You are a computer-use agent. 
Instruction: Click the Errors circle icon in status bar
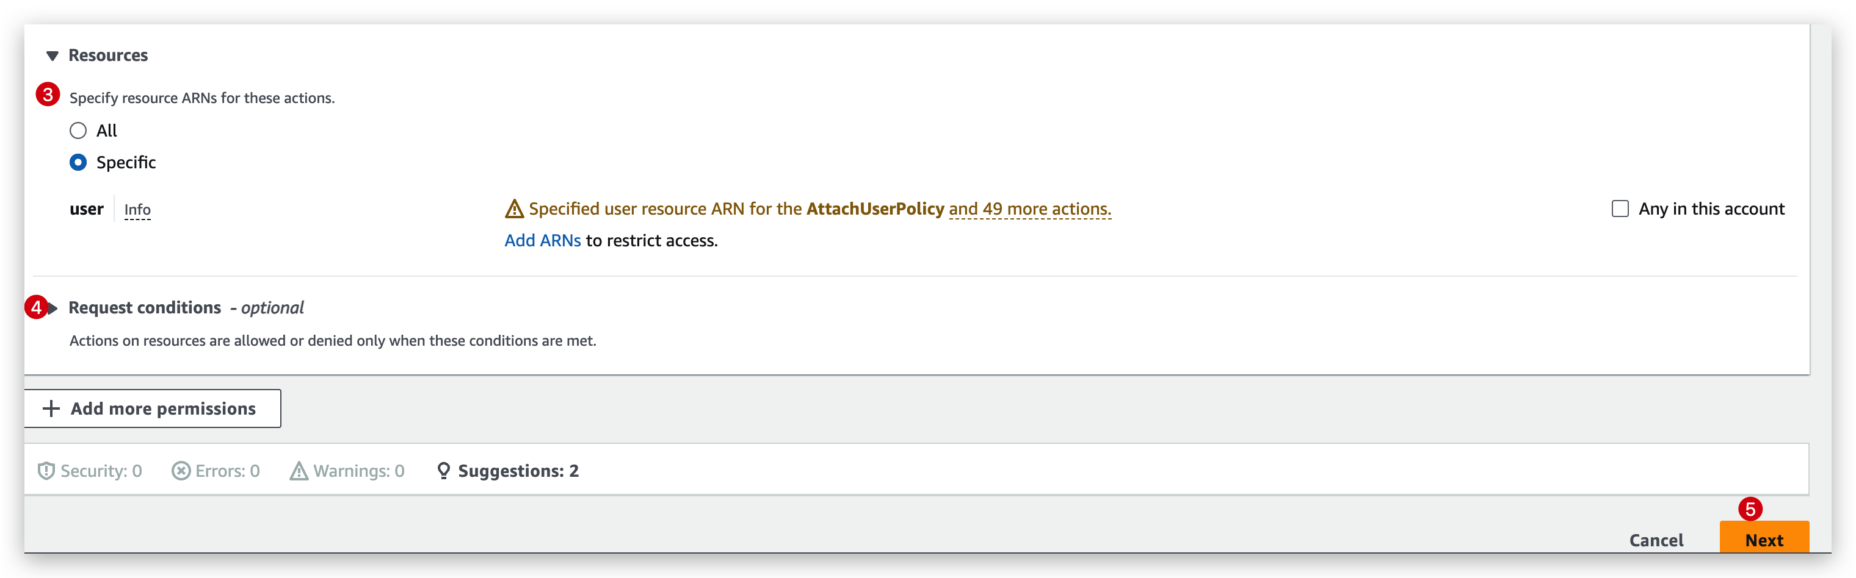[181, 470]
